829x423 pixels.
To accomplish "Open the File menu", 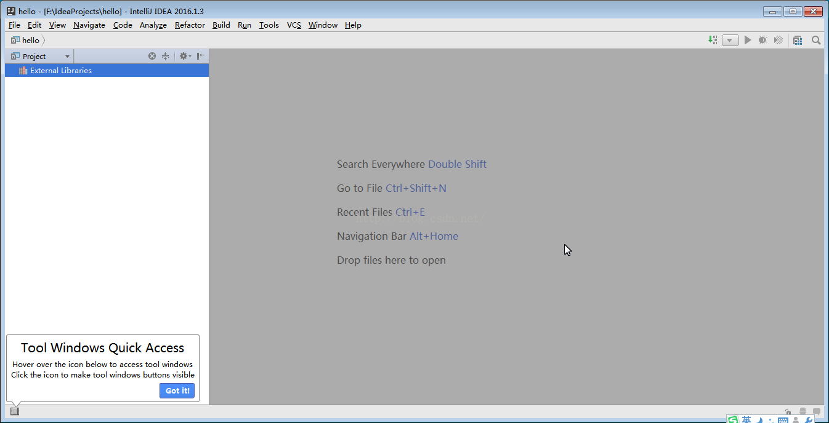I will pyautogui.click(x=15, y=25).
